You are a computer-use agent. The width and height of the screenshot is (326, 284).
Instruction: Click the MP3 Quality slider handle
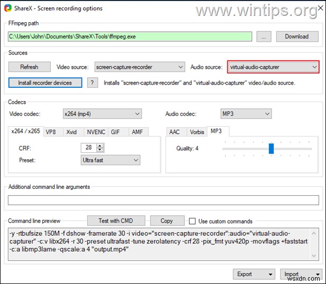coord(271,149)
